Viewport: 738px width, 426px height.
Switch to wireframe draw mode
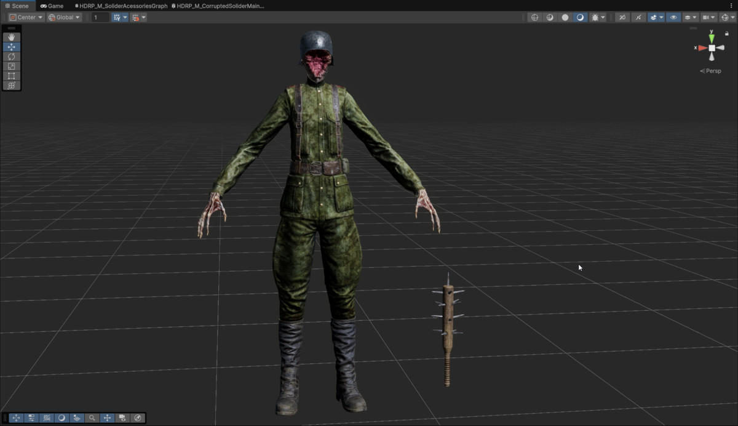click(x=534, y=17)
